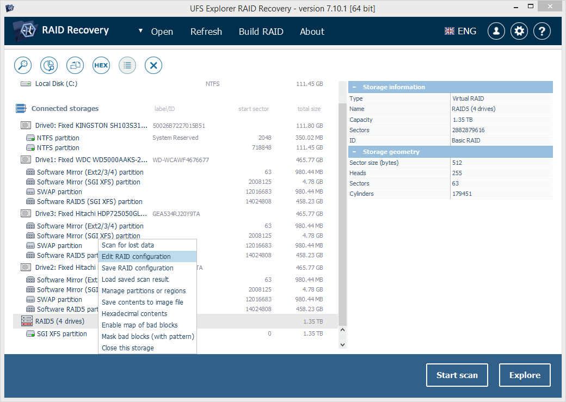Click the X close storage toolbar icon
The image size is (566, 402).
click(x=153, y=65)
